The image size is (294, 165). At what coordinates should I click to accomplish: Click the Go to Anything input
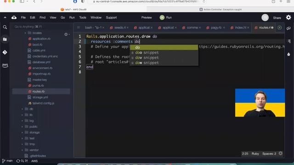click(x=42, y=27)
